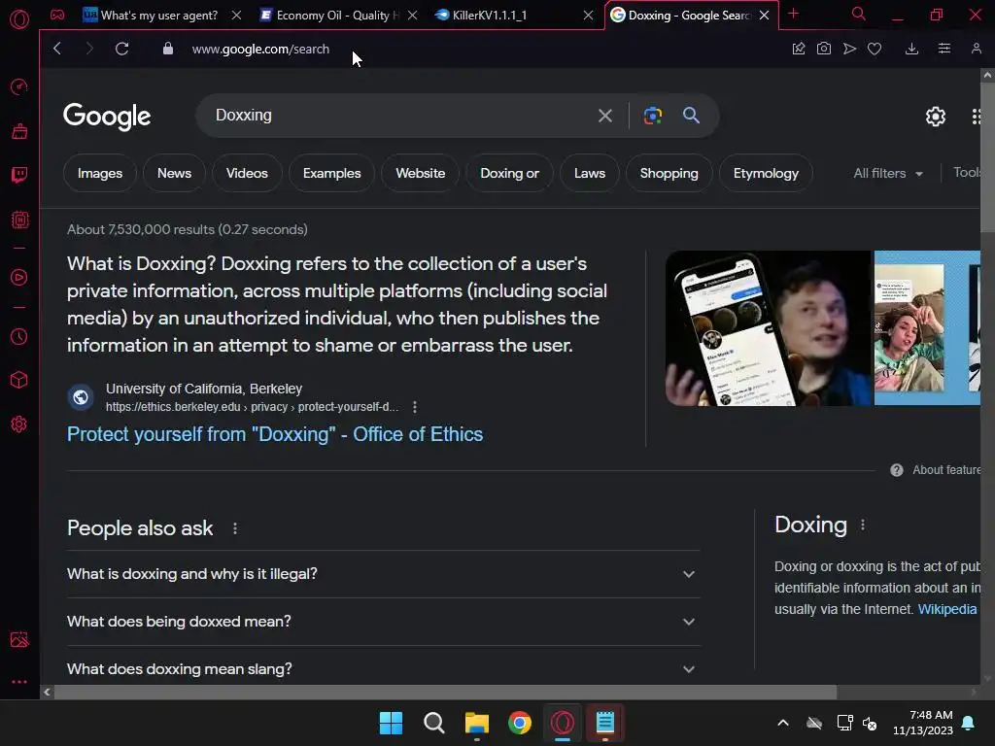Open Doxing knowledge panel options menu

[863, 525]
